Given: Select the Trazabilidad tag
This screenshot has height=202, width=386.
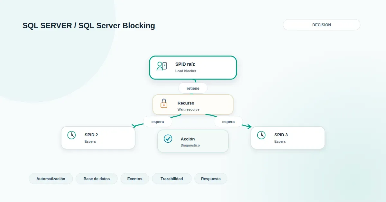Looking at the screenshot, I should tap(172, 179).
